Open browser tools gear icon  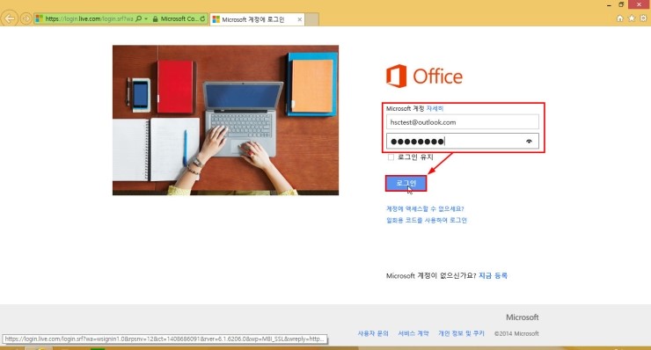[x=643, y=18]
